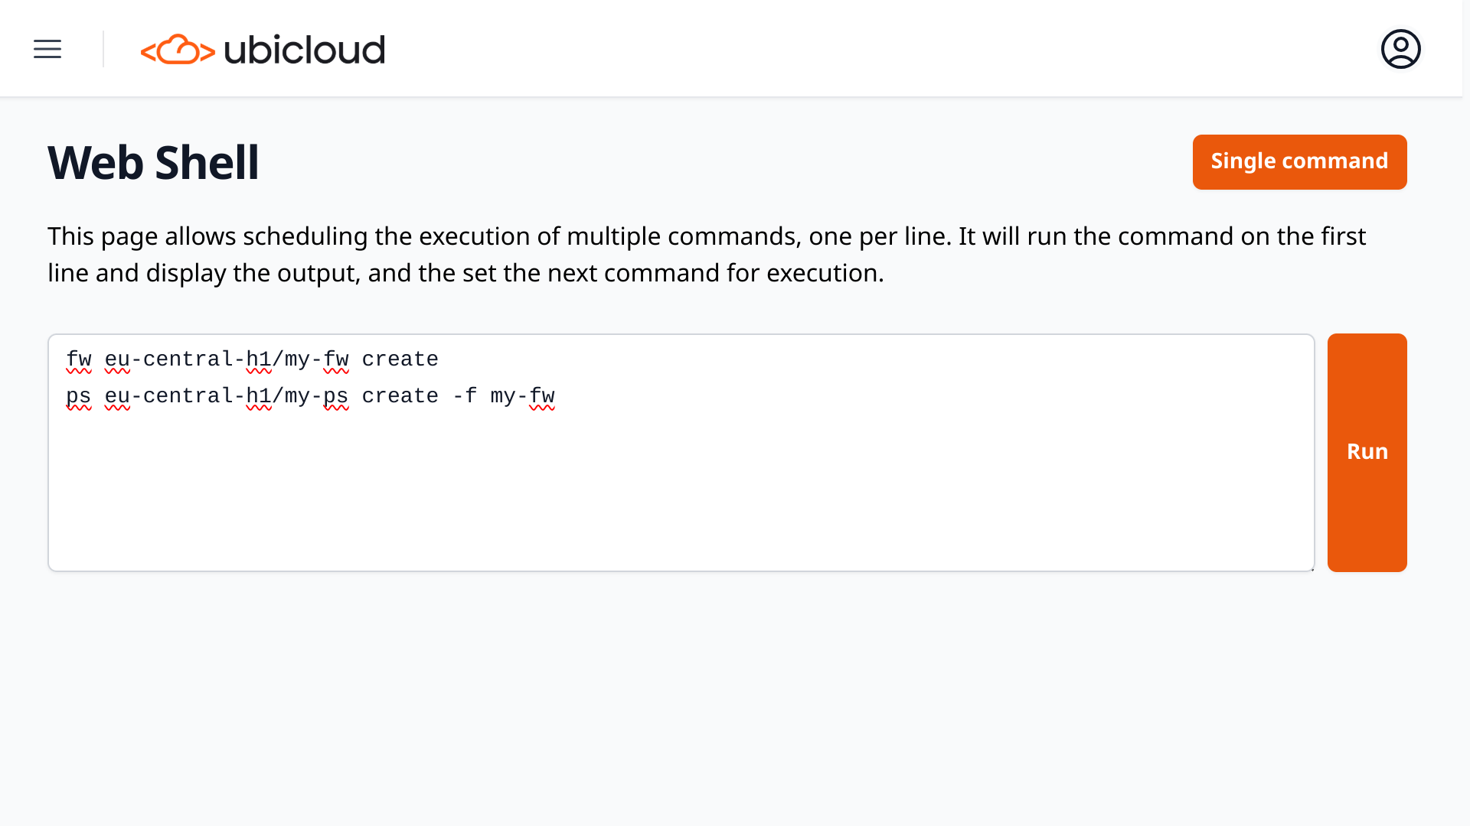Click the Web Shell page heading
The height and width of the screenshot is (826, 1470).
coord(153,162)
